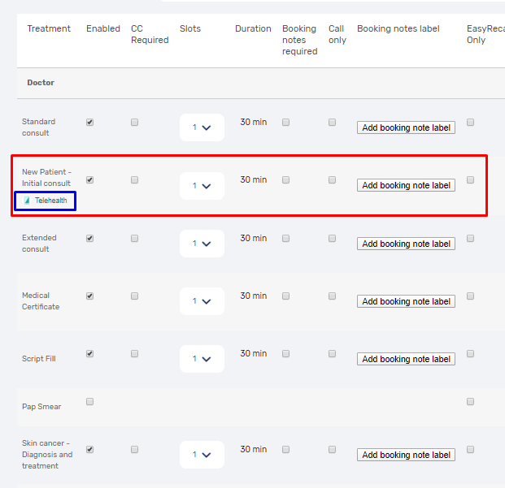505x488 pixels.
Task: Enable the Pap Smear treatment checkbox
Action: pyautogui.click(x=89, y=401)
